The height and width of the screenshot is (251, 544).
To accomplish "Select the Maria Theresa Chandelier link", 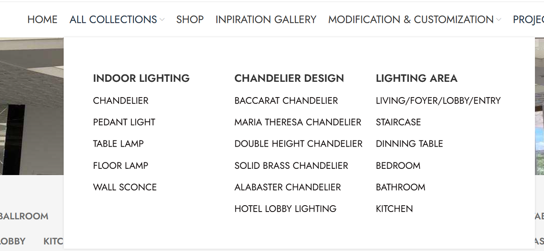I will point(297,123).
